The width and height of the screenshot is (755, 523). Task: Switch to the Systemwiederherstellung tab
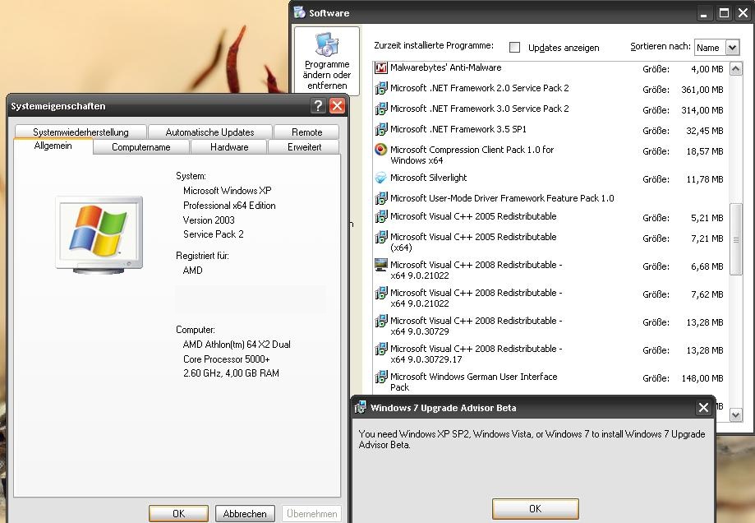point(81,132)
